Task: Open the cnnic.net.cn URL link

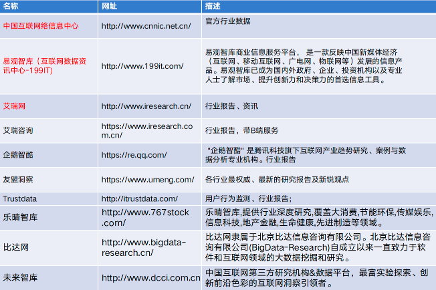Action: click(x=146, y=26)
